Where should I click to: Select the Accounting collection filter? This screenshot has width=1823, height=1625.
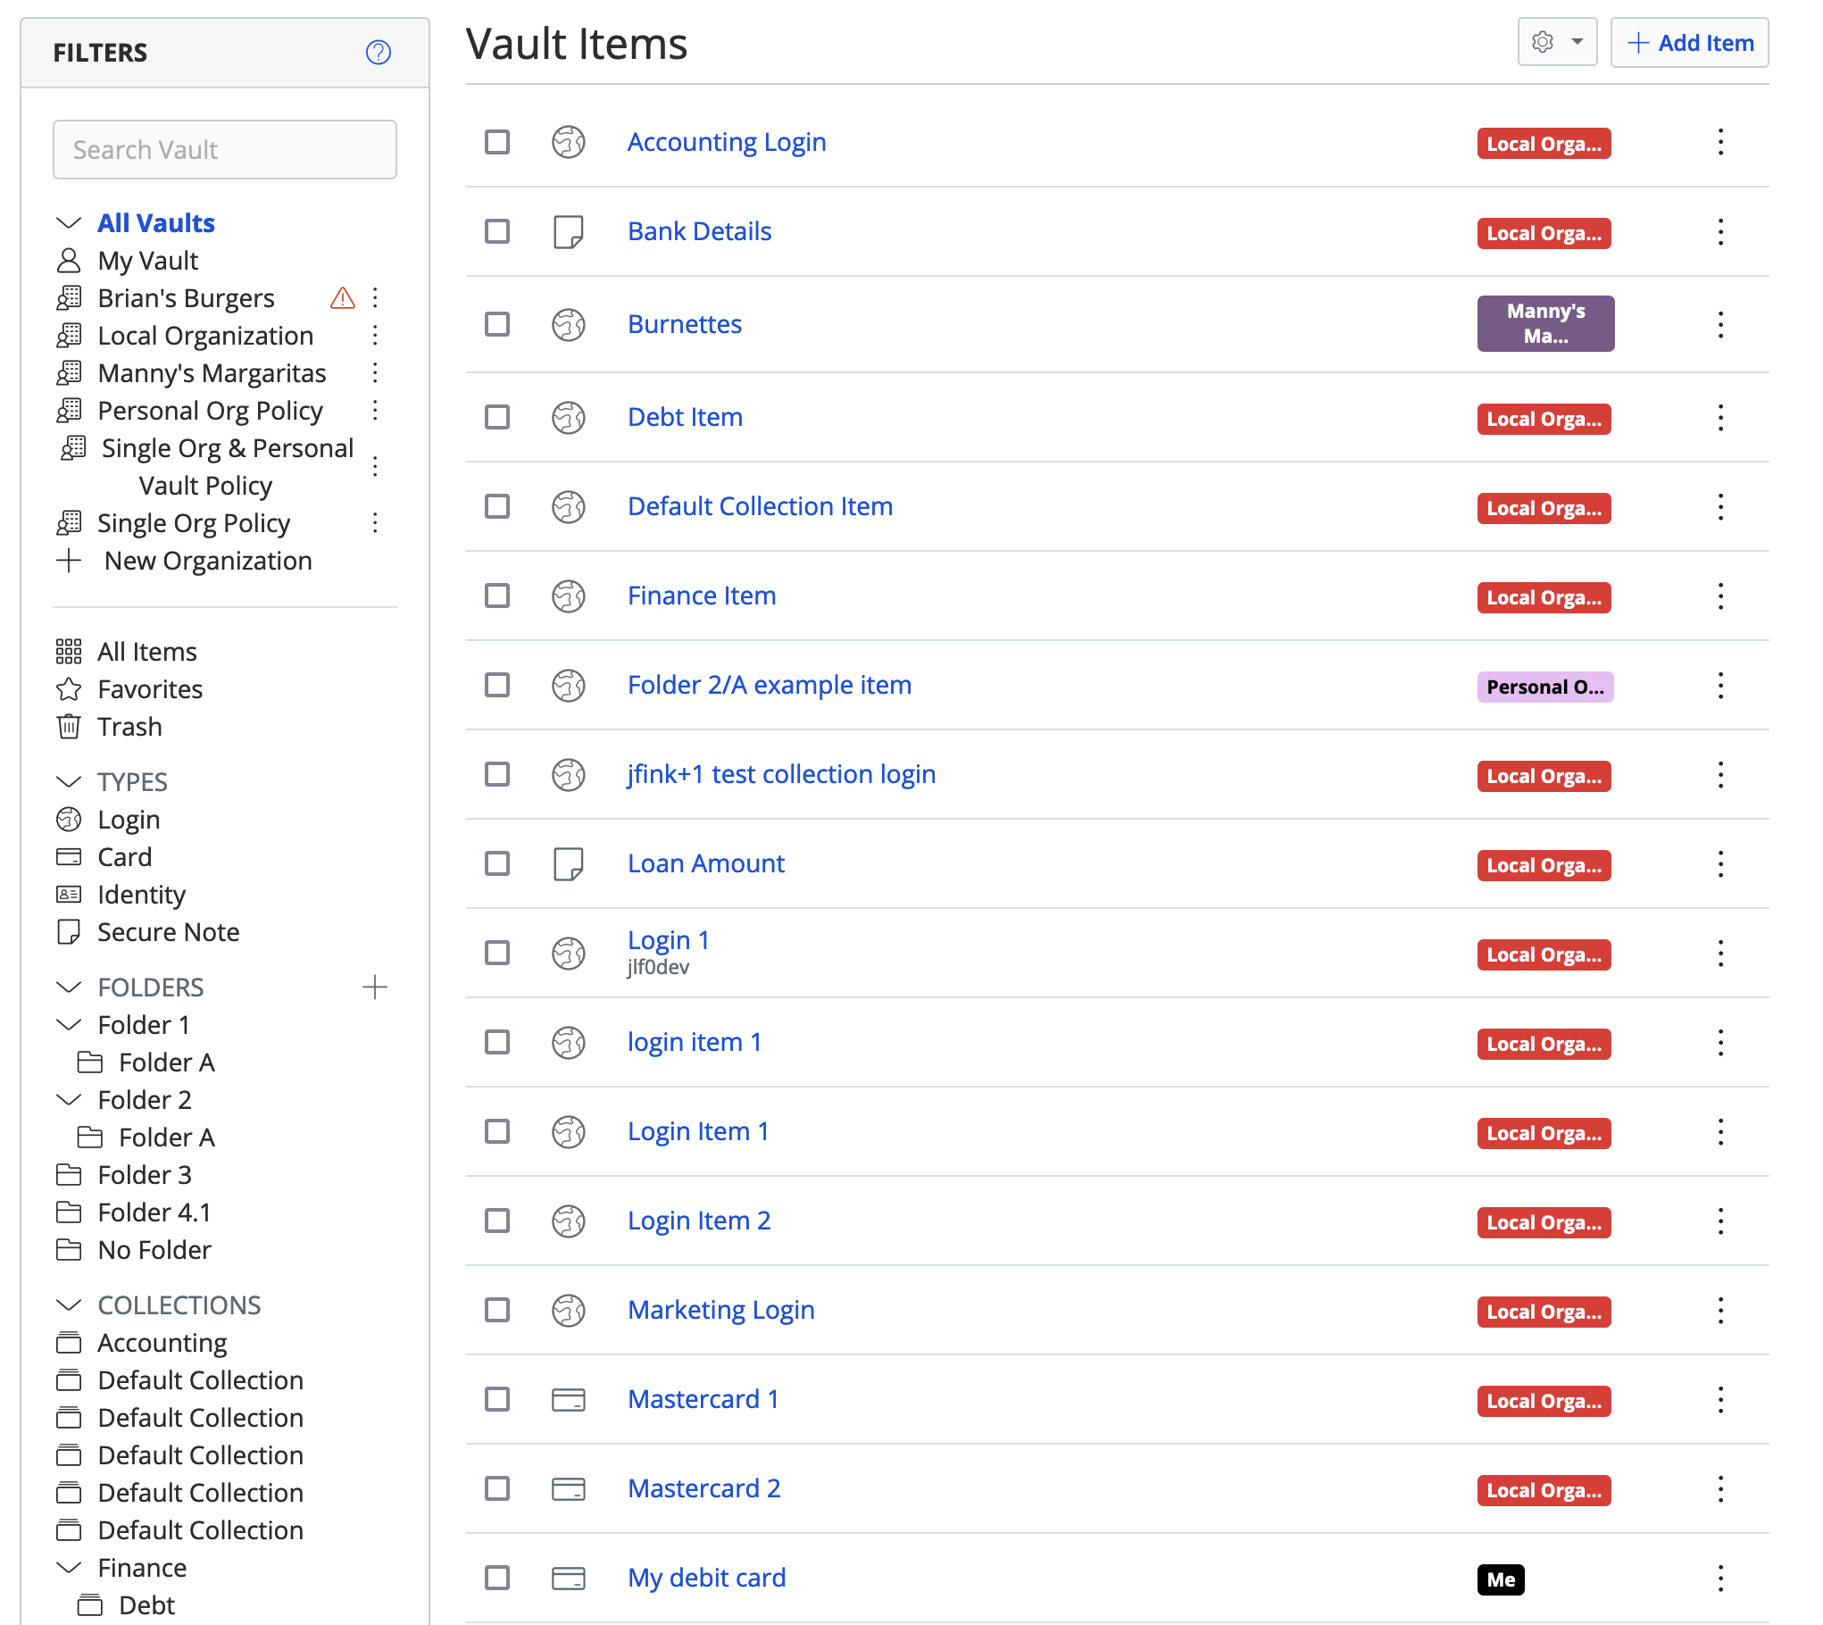tap(162, 1343)
